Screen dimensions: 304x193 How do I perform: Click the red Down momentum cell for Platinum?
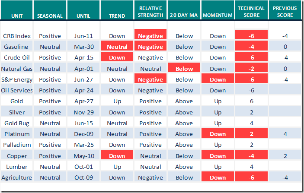click(x=218, y=134)
